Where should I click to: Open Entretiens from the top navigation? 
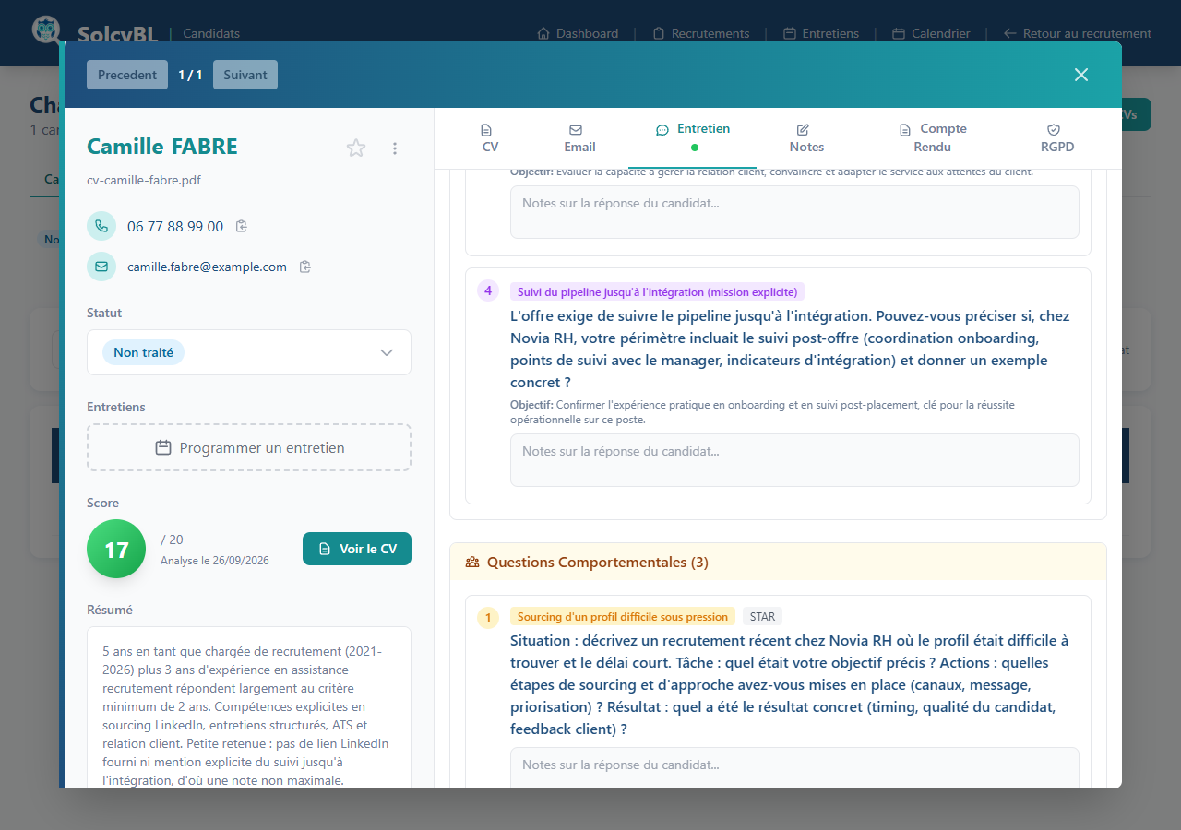pos(821,33)
